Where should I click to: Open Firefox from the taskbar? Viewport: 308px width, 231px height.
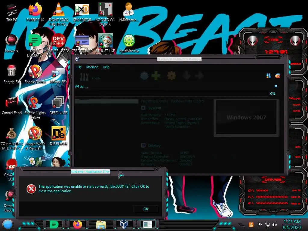coord(77,224)
